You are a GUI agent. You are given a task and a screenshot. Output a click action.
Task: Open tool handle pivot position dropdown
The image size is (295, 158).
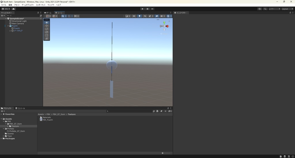[x=48, y=16]
